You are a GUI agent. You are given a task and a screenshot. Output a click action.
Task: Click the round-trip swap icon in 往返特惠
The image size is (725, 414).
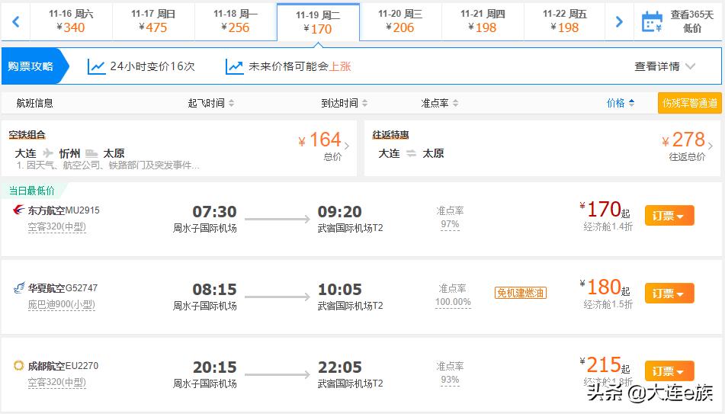click(411, 153)
